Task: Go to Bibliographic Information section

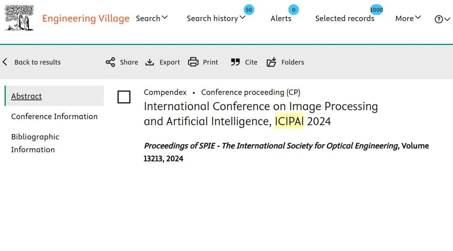Action: (35, 143)
